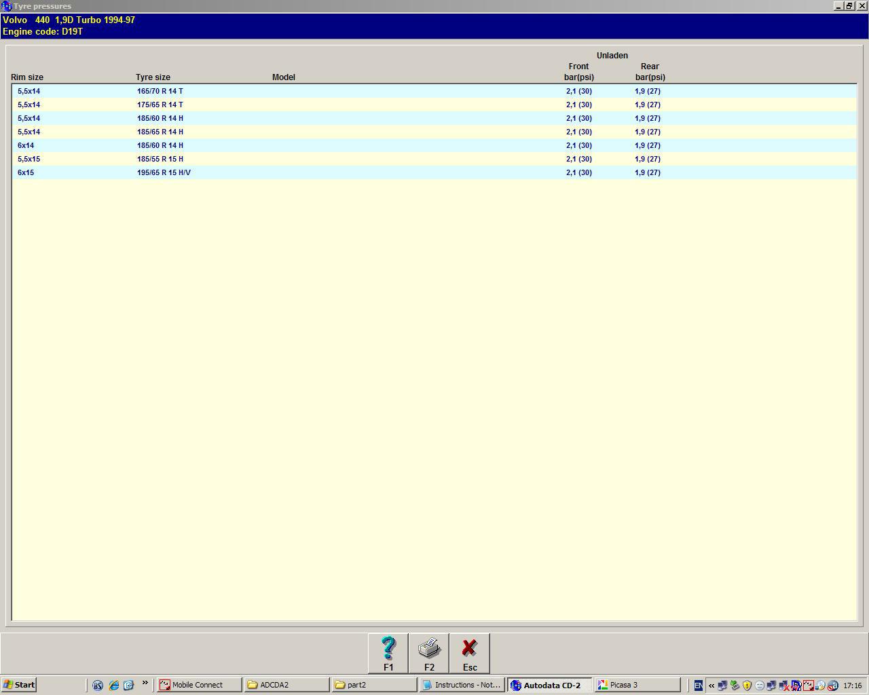This screenshot has height=695, width=869.
Task: Expand hidden system tray icons arrow
Action: [711, 685]
